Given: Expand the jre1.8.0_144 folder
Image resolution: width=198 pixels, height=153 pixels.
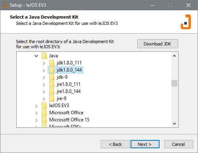Looking at the screenshot, I should (x=44, y=92).
